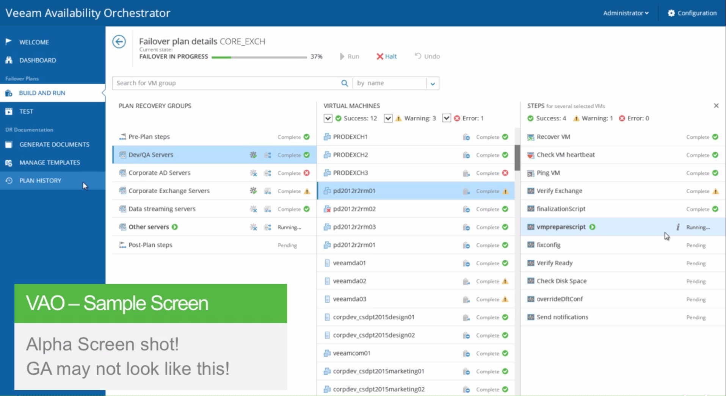The width and height of the screenshot is (726, 396).
Task: Click the failover progress bar
Action: (x=259, y=57)
